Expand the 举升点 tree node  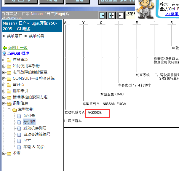pos(4,85)
